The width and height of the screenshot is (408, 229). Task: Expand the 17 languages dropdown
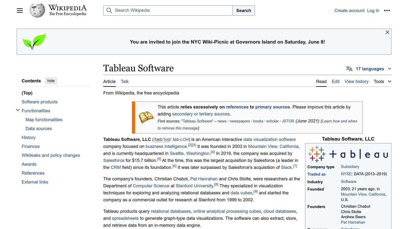tap(369, 69)
